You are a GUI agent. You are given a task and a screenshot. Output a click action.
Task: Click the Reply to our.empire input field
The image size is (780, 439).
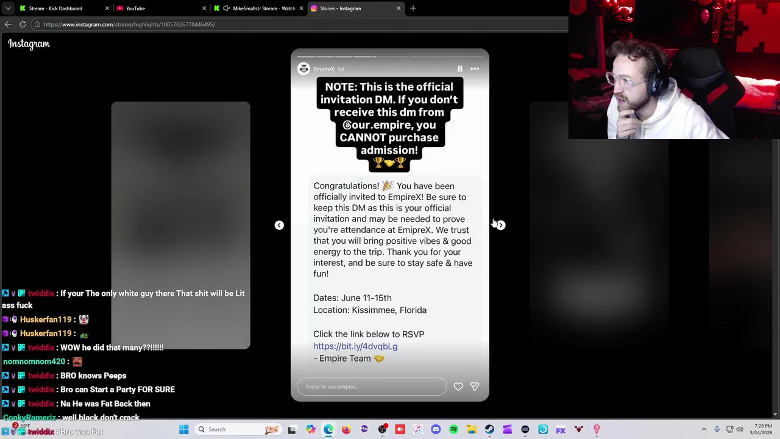tap(372, 387)
